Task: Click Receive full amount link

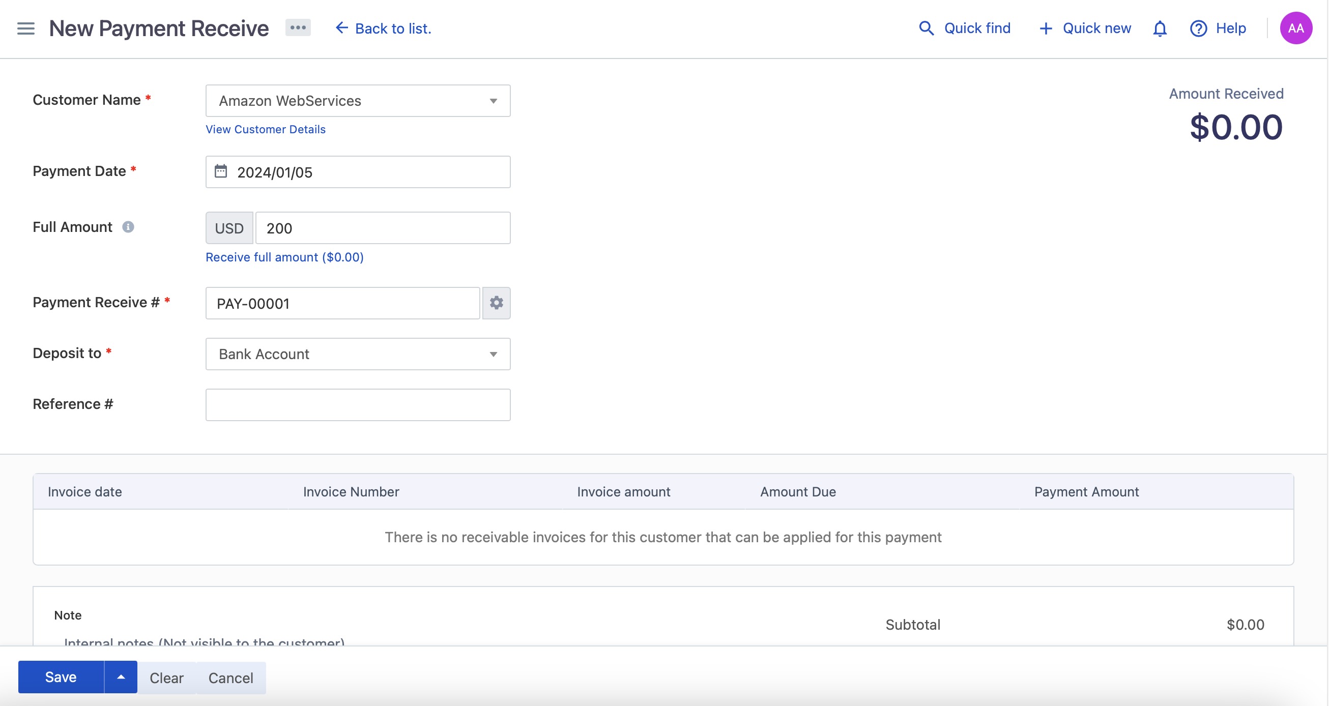Action: [285, 257]
